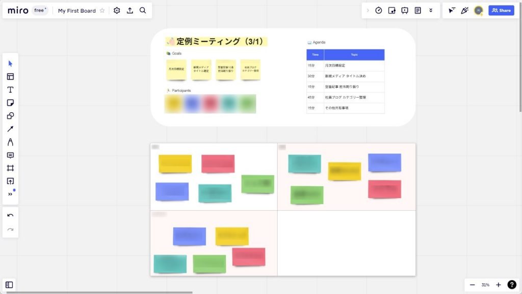
Task: Select agenda row 新規メディア タイトル決め
Action: [x=346, y=77]
